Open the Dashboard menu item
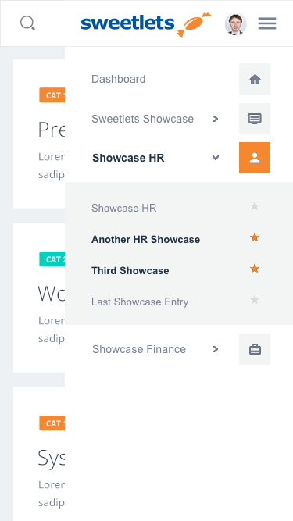This screenshot has width=293, height=521. click(x=119, y=79)
